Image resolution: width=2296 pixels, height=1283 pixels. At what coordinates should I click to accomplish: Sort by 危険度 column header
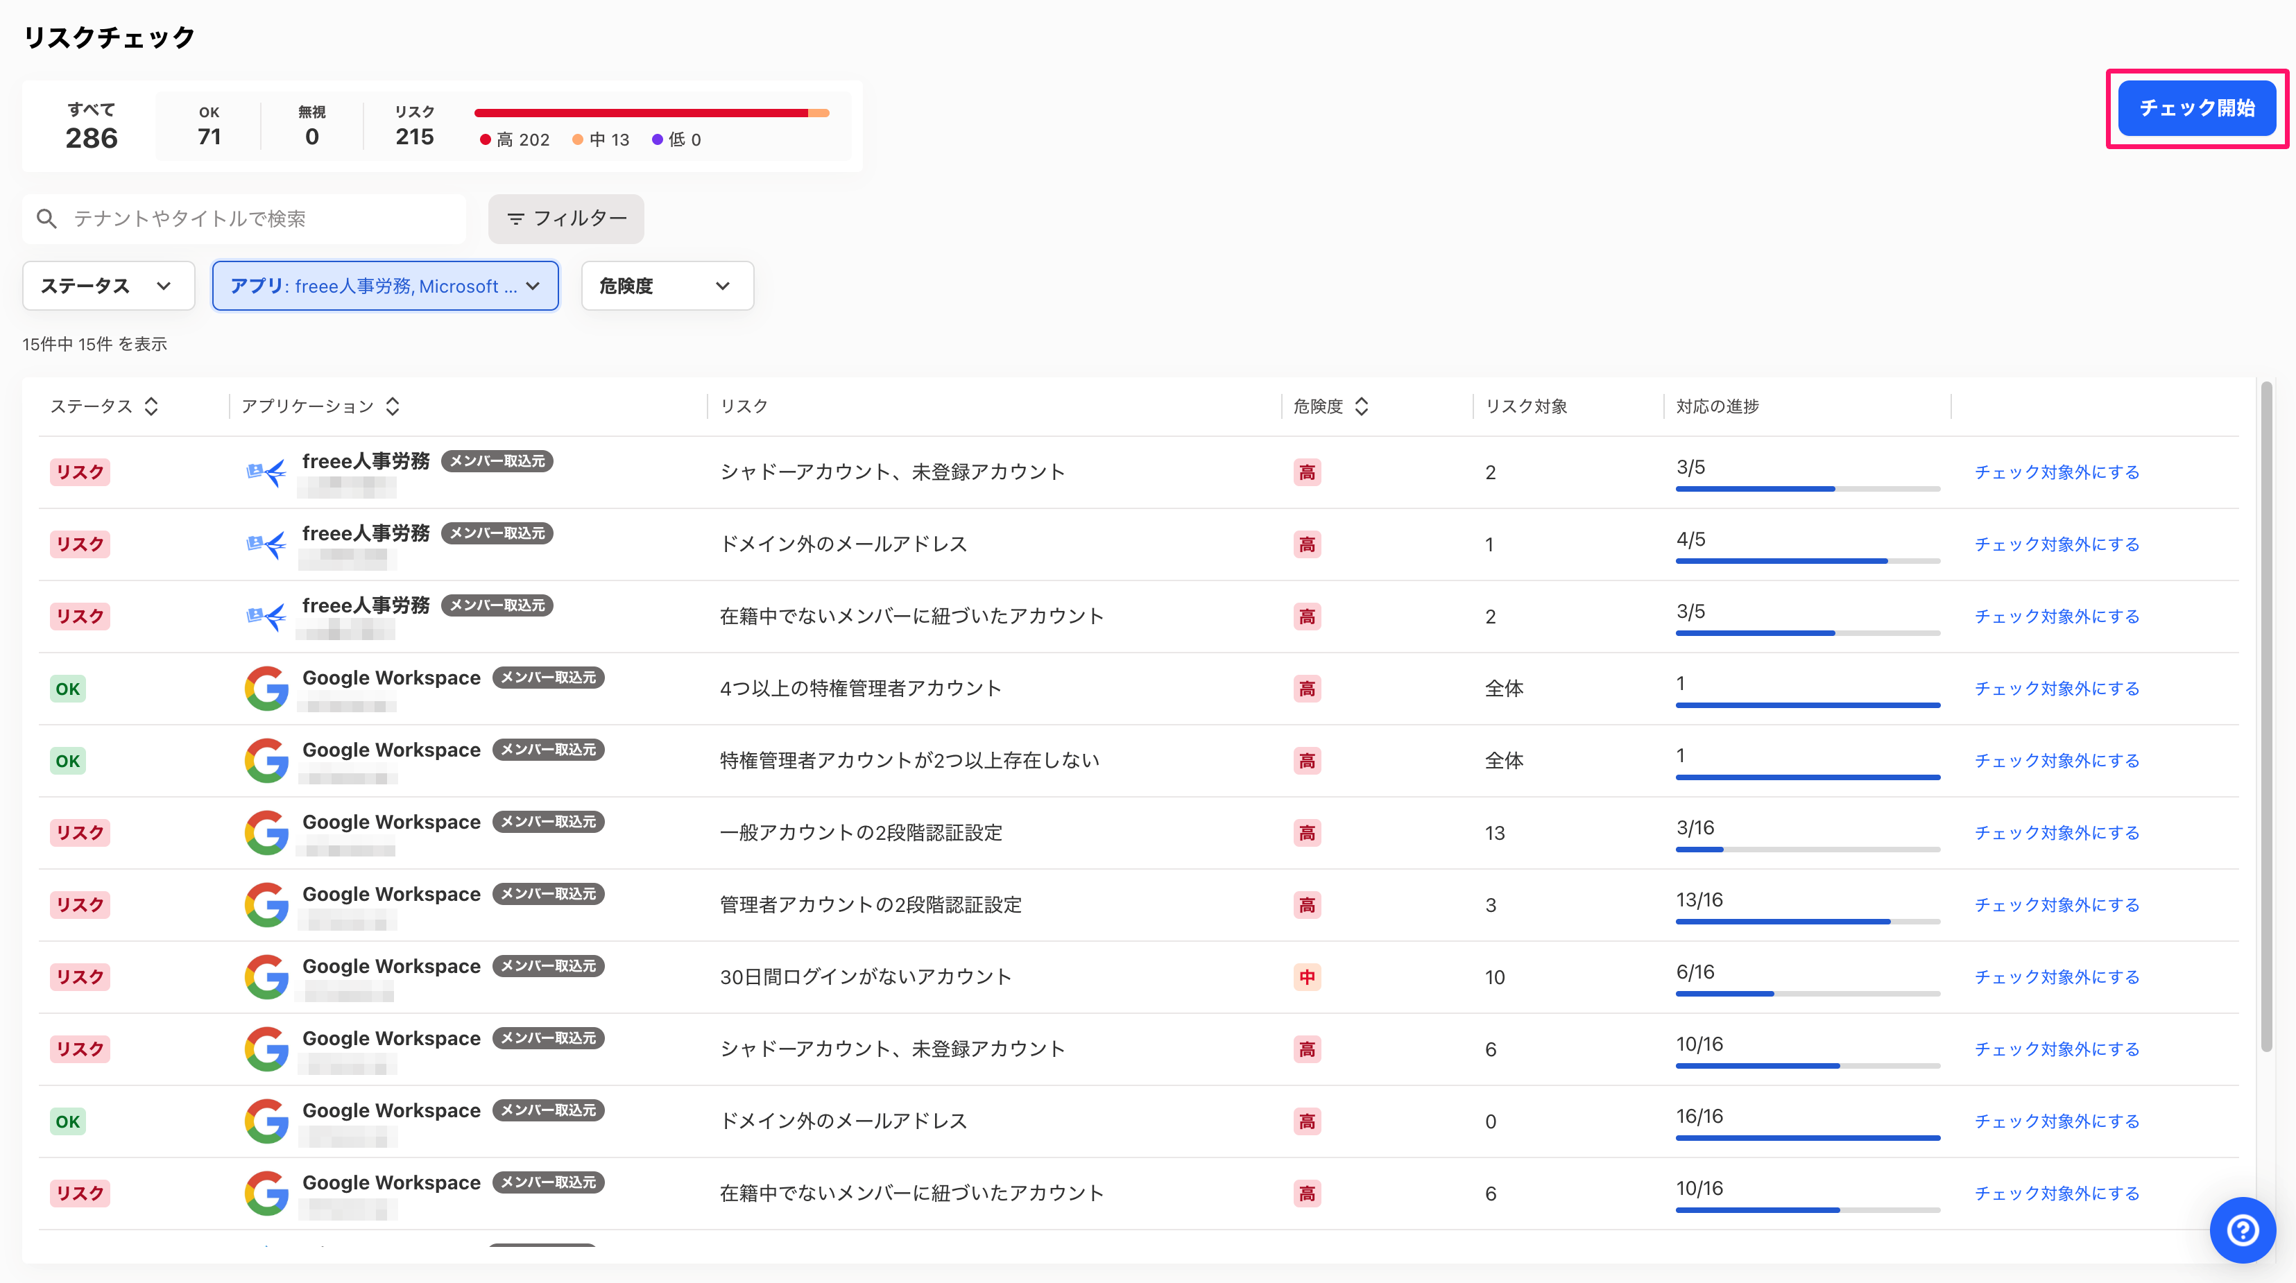click(x=1330, y=406)
